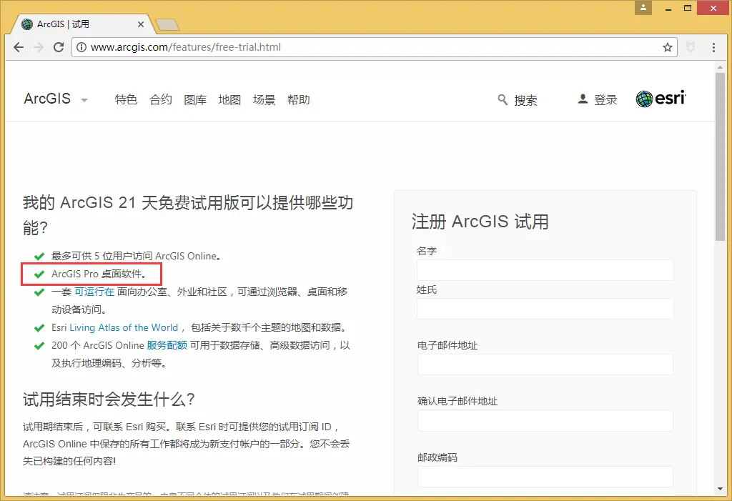Bookmark this page with star icon
732x501 pixels.
pos(668,47)
